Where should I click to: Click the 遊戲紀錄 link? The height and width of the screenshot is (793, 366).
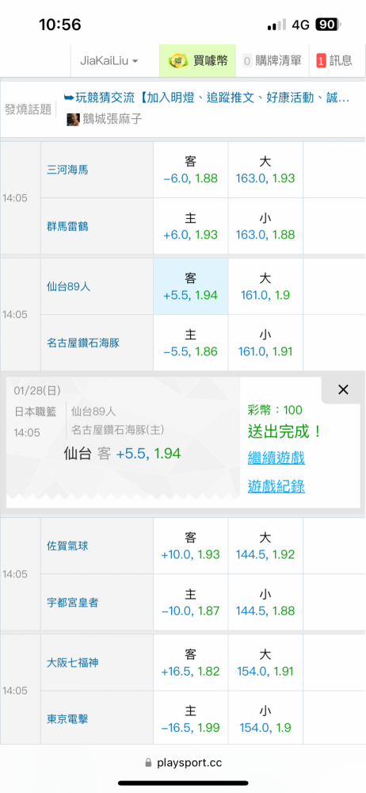point(276,487)
